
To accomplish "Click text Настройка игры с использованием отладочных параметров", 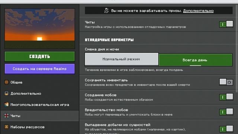I will pyautogui.click(x=135, y=27).
